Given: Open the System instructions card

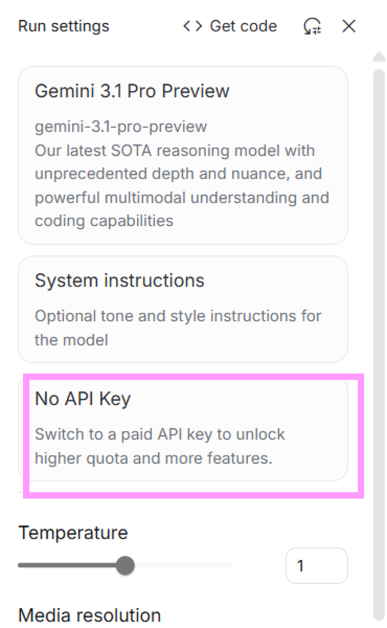Looking at the screenshot, I should tap(183, 309).
